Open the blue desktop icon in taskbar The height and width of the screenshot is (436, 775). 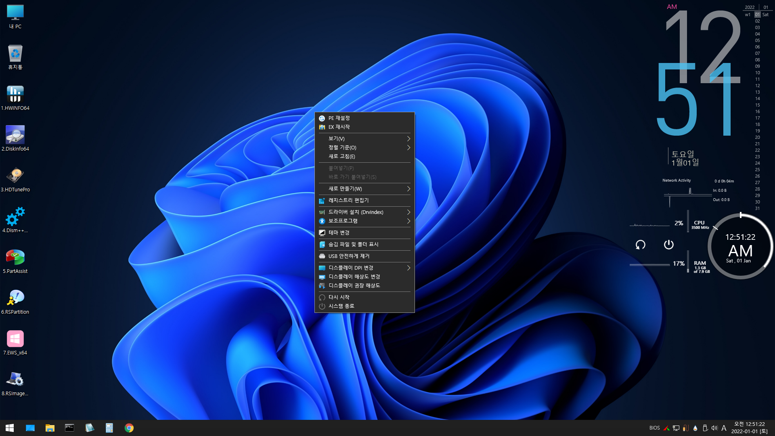(30, 428)
